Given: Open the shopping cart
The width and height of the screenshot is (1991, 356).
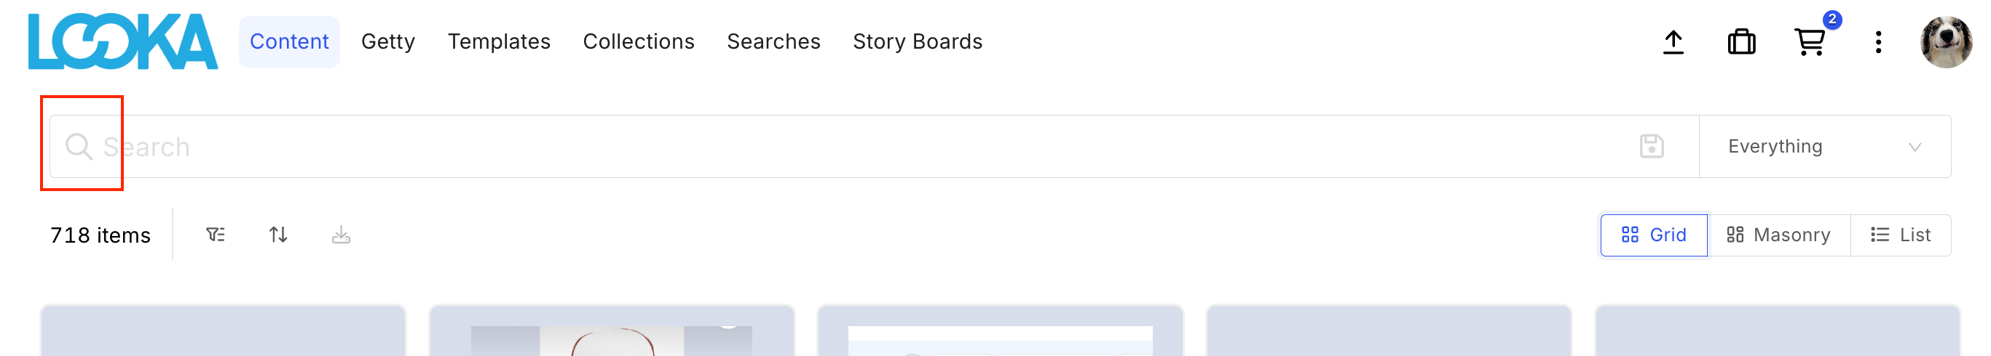Looking at the screenshot, I should (x=1810, y=41).
